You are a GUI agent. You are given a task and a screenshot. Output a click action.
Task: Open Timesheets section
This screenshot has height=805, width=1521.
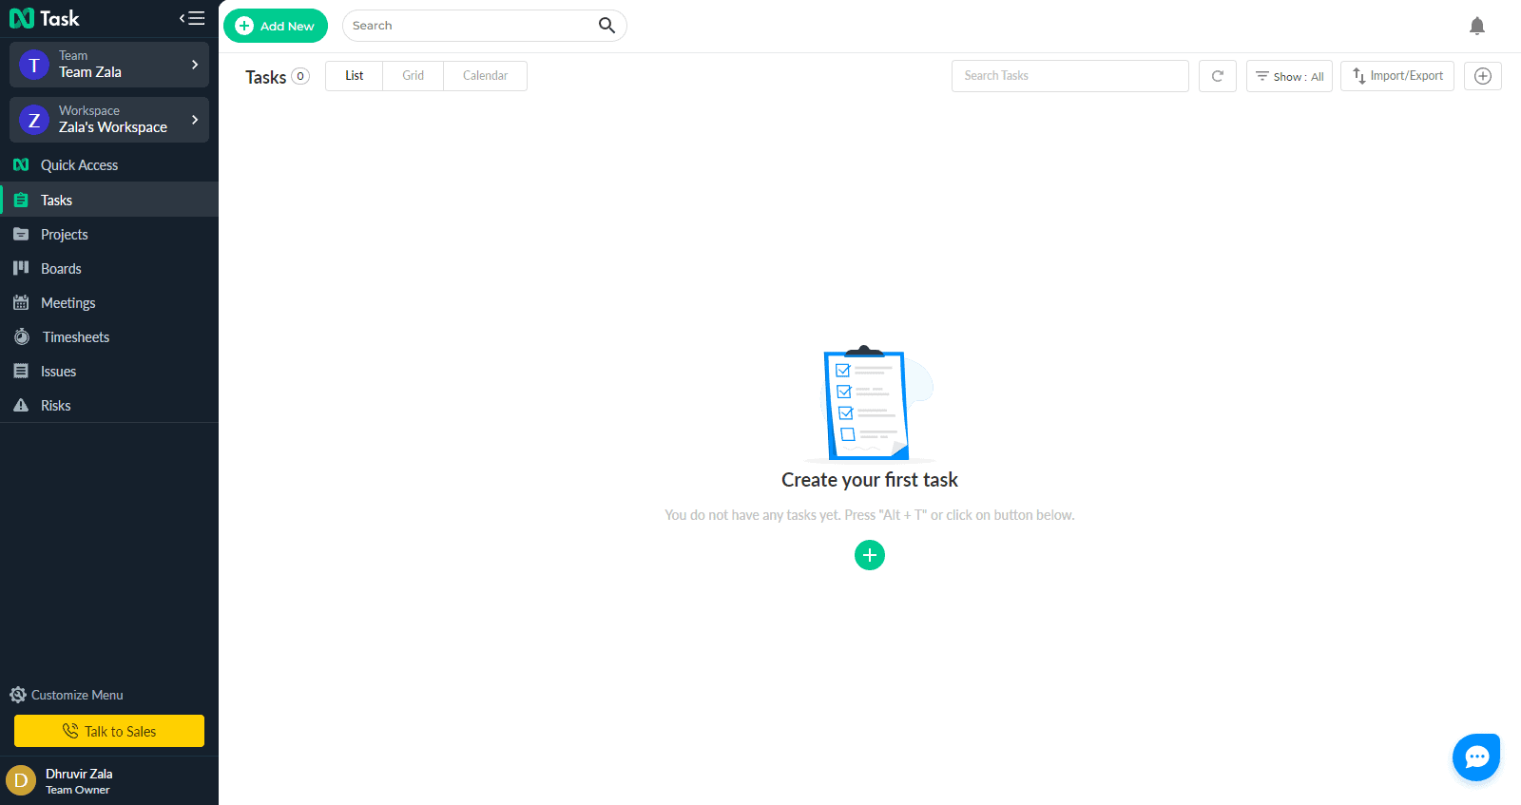click(x=109, y=336)
